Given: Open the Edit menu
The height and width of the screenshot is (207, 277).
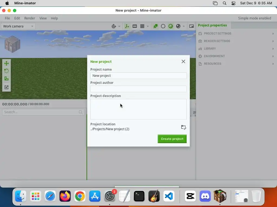Looking at the screenshot, I should coord(17,18).
